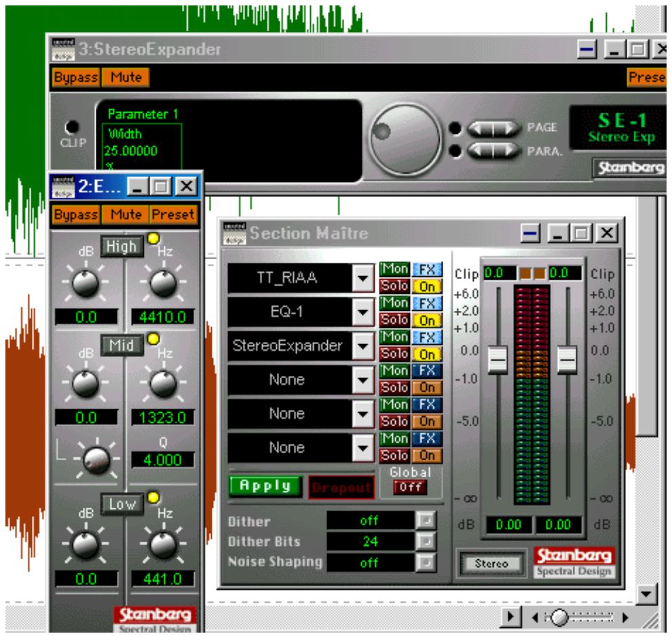
Task: Open the fourth slot None dropdown
Action: point(363,379)
